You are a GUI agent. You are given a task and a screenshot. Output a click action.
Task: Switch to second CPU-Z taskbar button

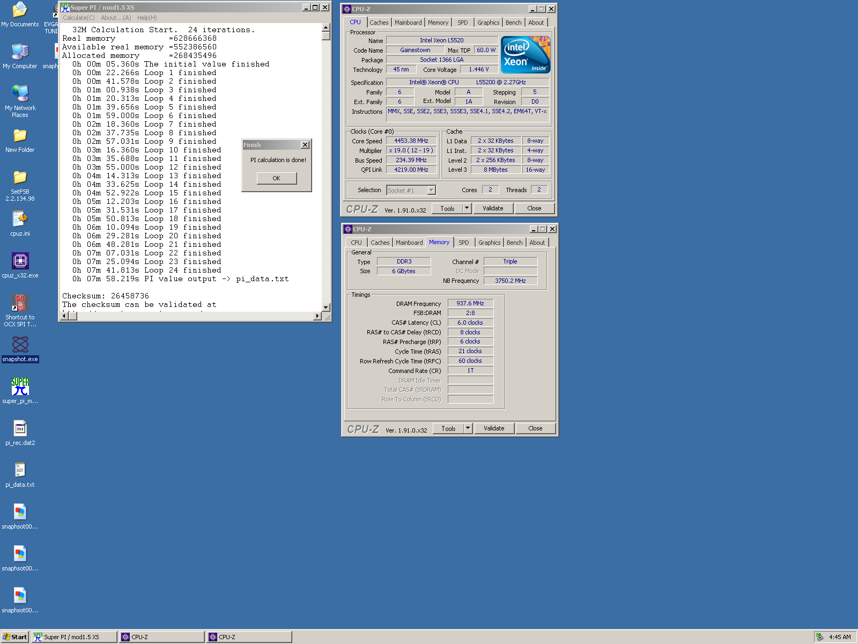point(249,637)
